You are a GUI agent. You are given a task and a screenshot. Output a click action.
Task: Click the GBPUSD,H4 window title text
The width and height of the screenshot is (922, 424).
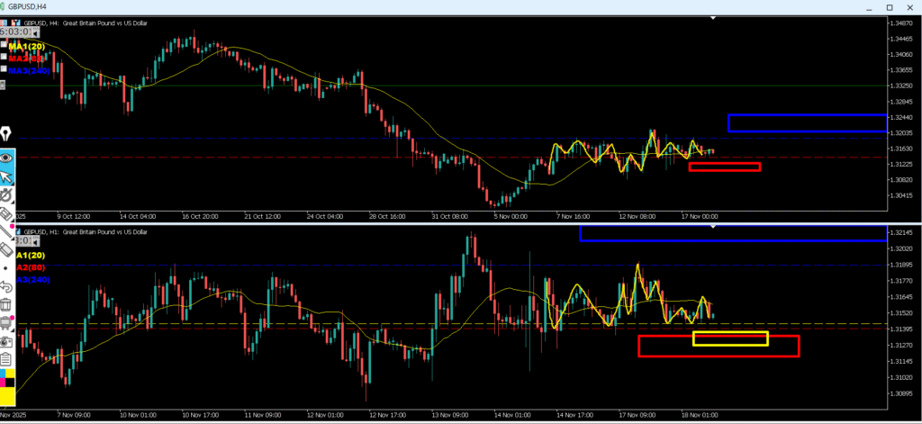[x=28, y=6]
